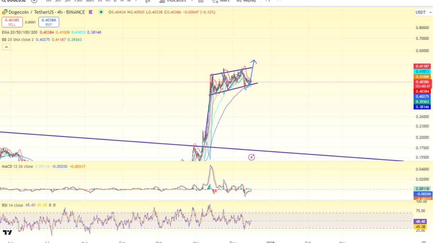Screen dimensions: 433x243
Task: Collapse the indicator legend with chevron button
Action: pos(6,47)
